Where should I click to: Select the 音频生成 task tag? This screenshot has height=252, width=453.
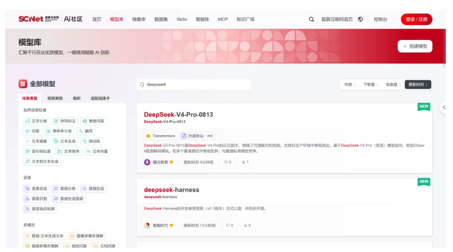click(x=93, y=189)
